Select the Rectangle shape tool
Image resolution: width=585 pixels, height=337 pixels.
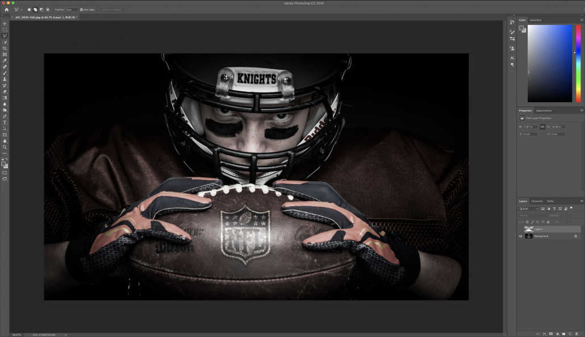click(5, 135)
